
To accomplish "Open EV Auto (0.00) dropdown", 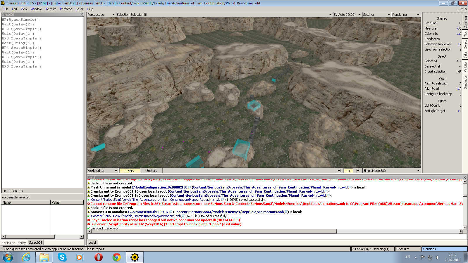I will pos(347,15).
